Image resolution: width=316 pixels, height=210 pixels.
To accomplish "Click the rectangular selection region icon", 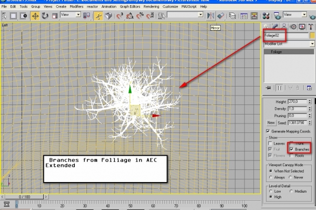I will (x=13, y=16).
